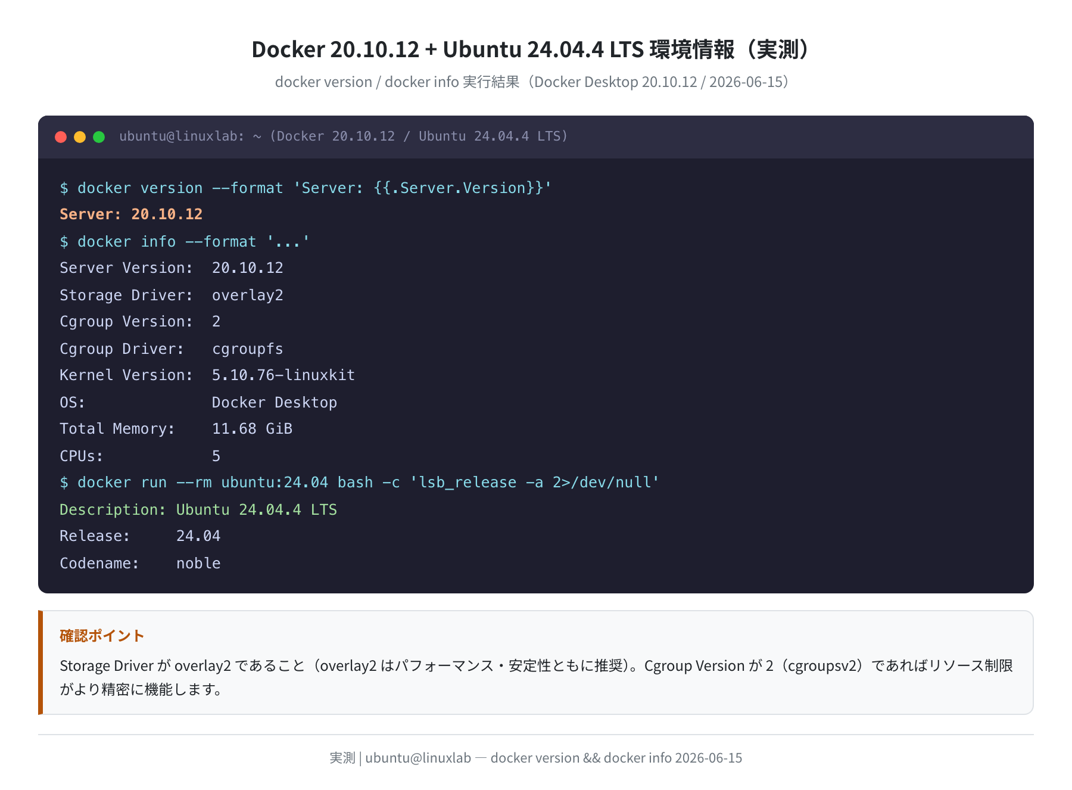Image resolution: width=1072 pixels, height=790 pixels.
Task: Click the red close dot in terminal header
Action: (x=61, y=137)
